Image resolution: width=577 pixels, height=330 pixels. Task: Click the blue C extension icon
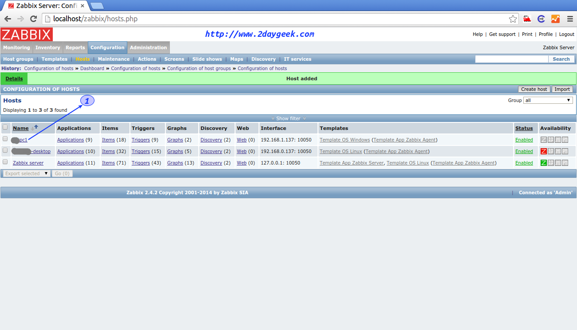pyautogui.click(x=541, y=19)
